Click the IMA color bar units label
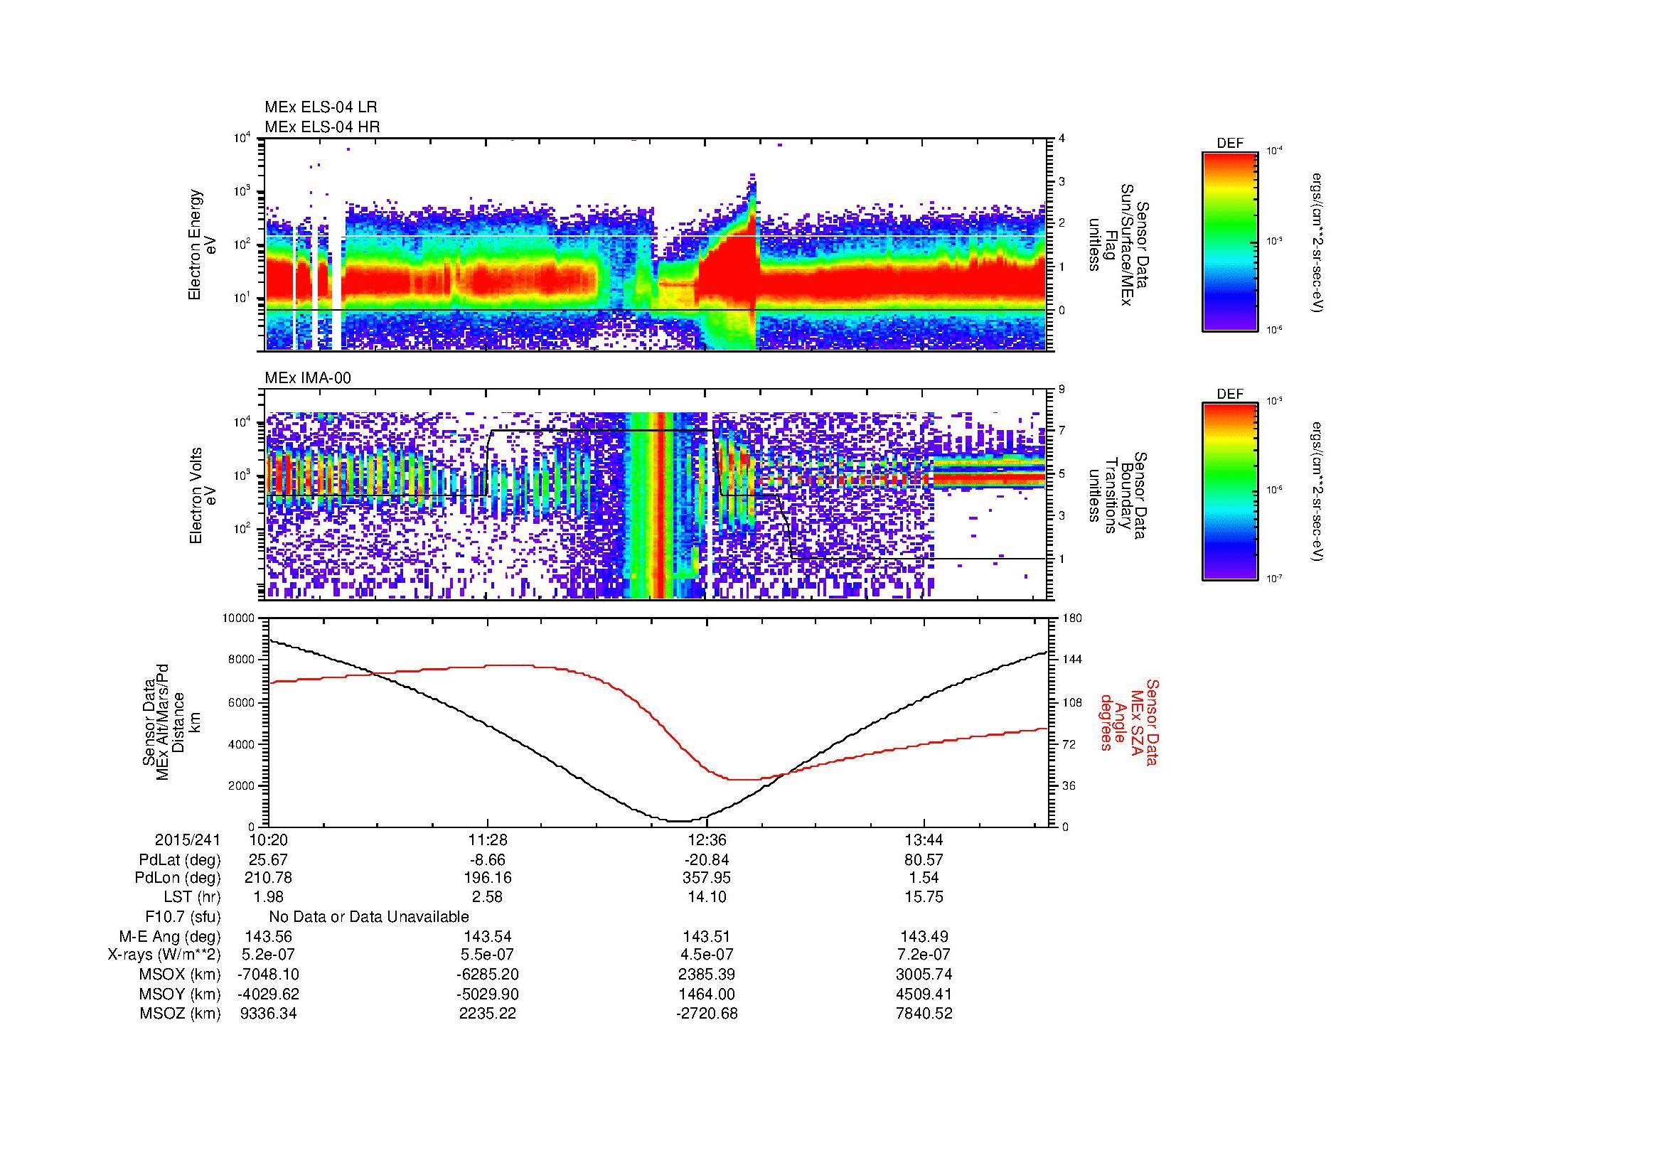This screenshot has height=1175, width=1663. tap(1317, 493)
